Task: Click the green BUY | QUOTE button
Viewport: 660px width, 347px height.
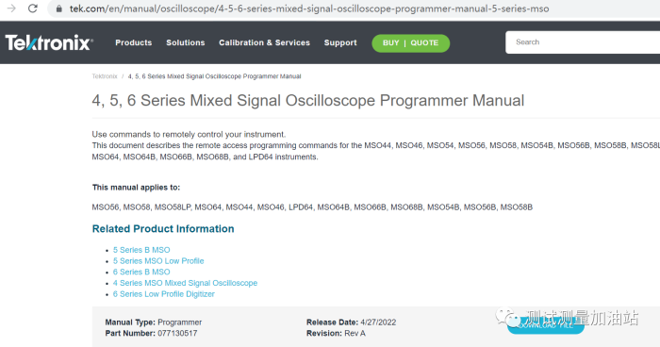Action: click(410, 43)
